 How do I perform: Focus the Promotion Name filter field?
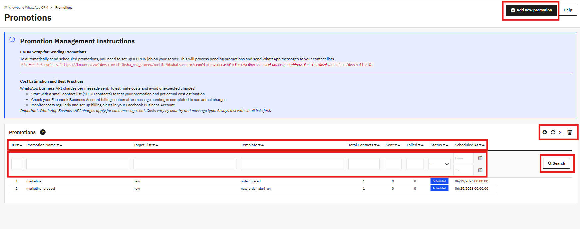[78, 164]
